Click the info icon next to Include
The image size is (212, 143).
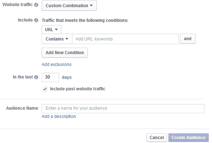(x=36, y=20)
